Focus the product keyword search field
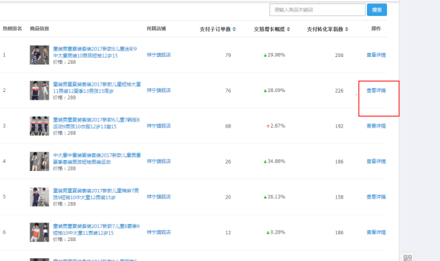Screen dimensions: 440x261 pyautogui.click(x=318, y=10)
